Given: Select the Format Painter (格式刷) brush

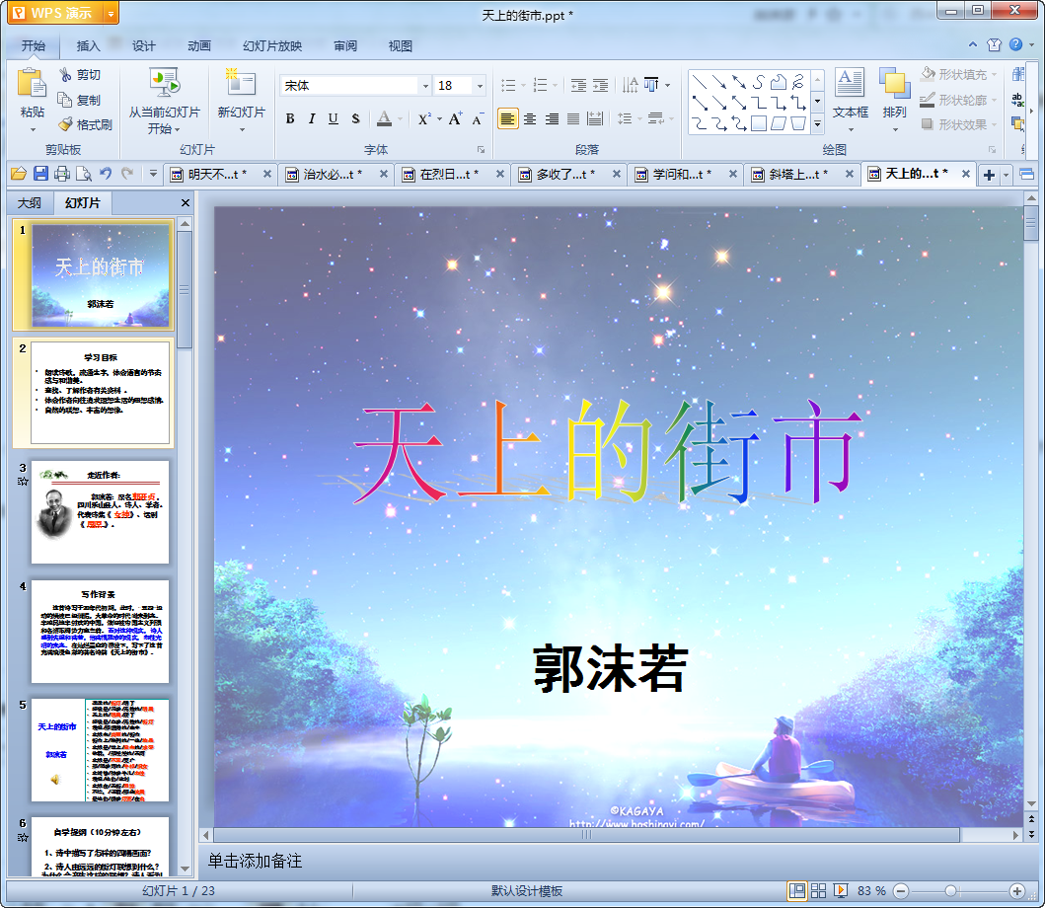Looking at the screenshot, I should [65, 124].
